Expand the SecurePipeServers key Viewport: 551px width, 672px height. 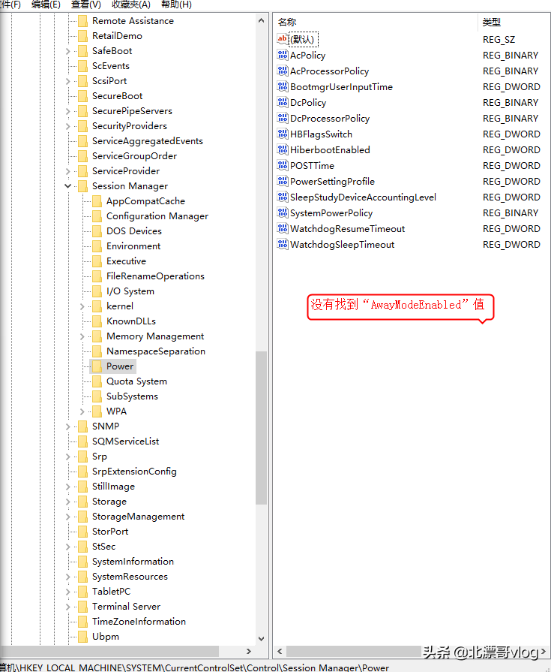[x=67, y=111]
